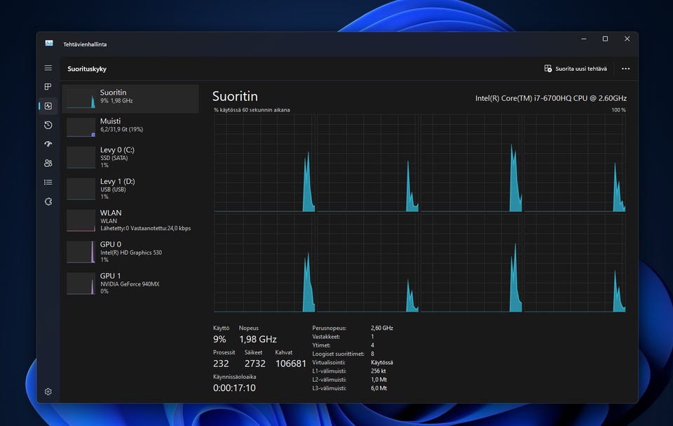Select WLAN network resource
Viewport: 673px width, 426px height.
pyautogui.click(x=130, y=220)
